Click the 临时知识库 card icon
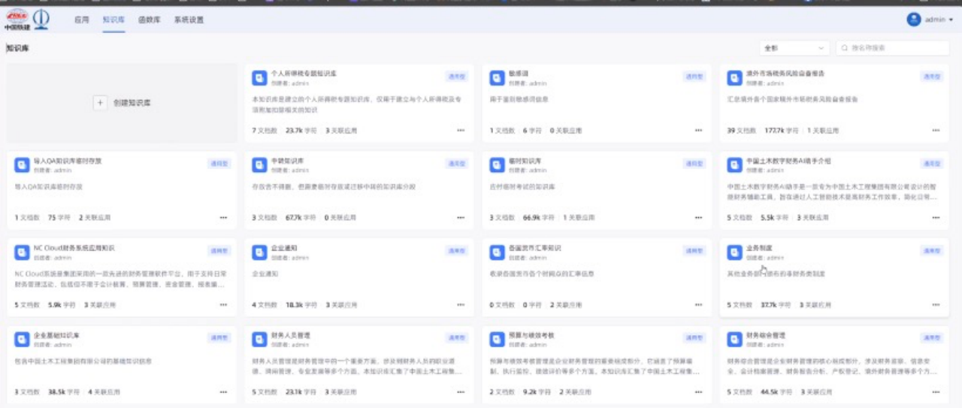This screenshot has height=408, width=962. pyautogui.click(x=497, y=165)
